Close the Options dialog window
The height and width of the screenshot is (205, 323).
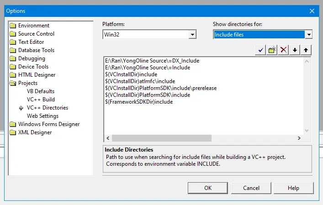pyautogui.click(x=312, y=11)
